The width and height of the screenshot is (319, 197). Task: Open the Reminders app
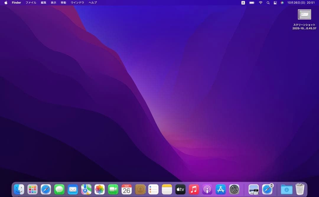pos(153,189)
